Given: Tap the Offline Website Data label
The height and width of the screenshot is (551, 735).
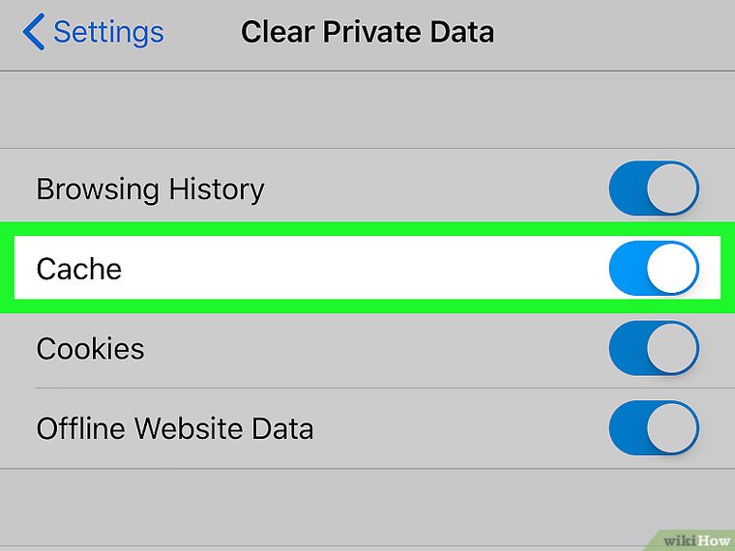Looking at the screenshot, I should (175, 428).
